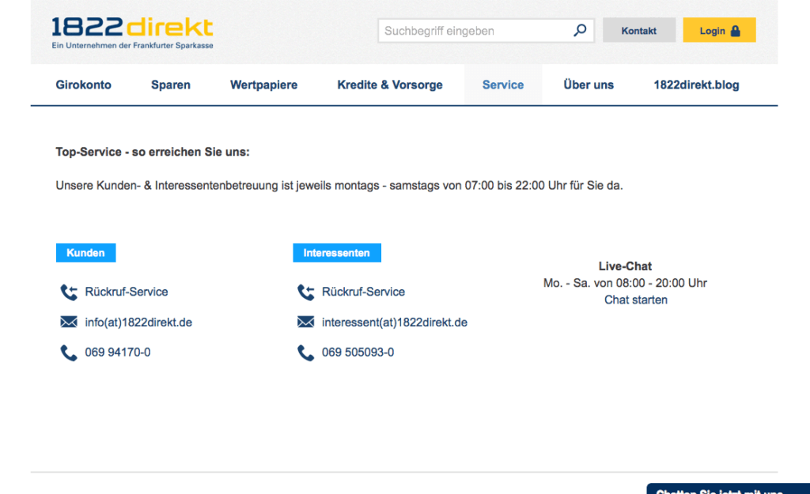Focus the Suchbegriff eingeben search field
This screenshot has height=494, width=810.
pos(486,31)
